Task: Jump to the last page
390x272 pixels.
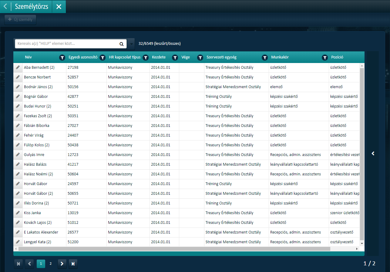Action: [73, 264]
